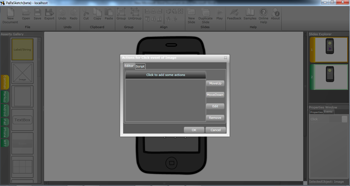350x186 pixels.
Task: Select the iPhone gallery tab
Action: tap(5, 132)
